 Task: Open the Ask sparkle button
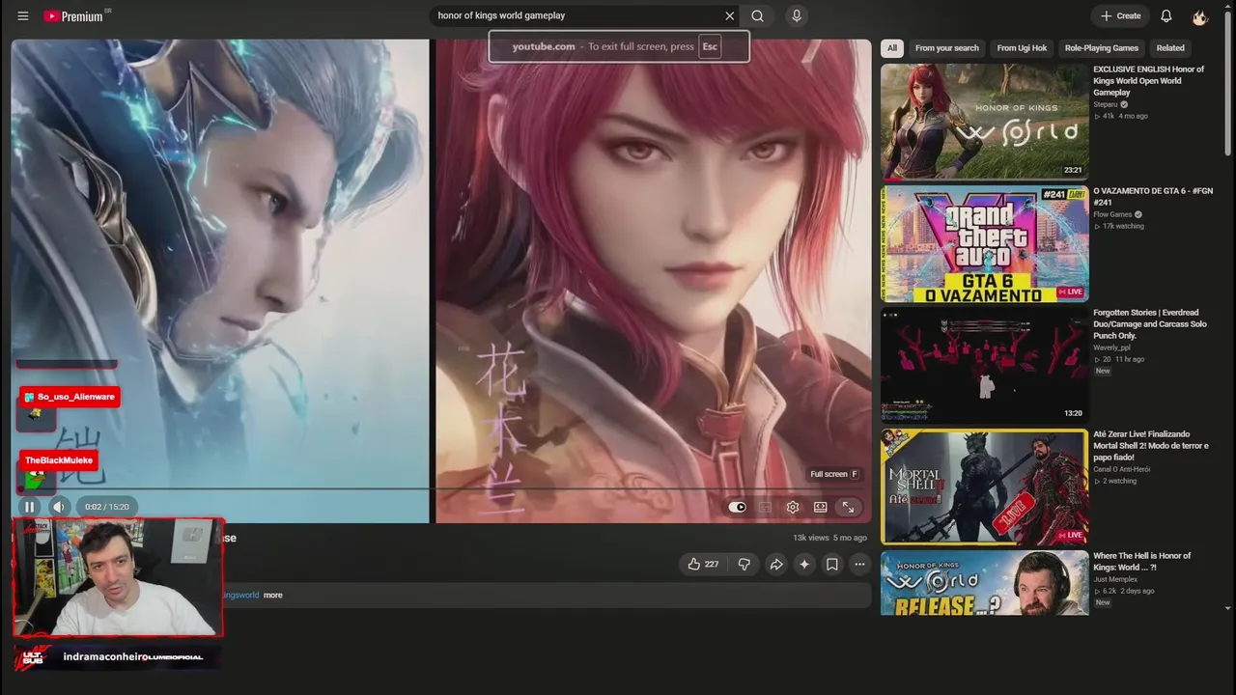803,564
